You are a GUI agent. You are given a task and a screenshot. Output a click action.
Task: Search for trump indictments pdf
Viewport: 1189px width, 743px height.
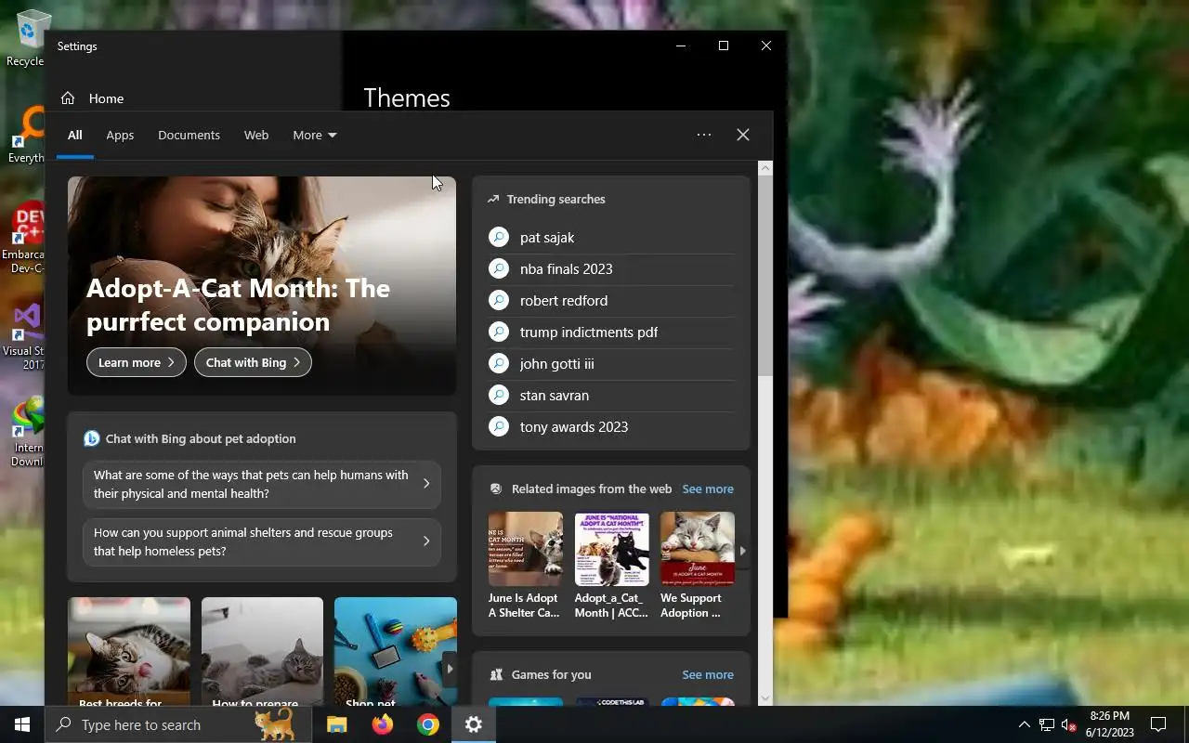[x=589, y=332]
